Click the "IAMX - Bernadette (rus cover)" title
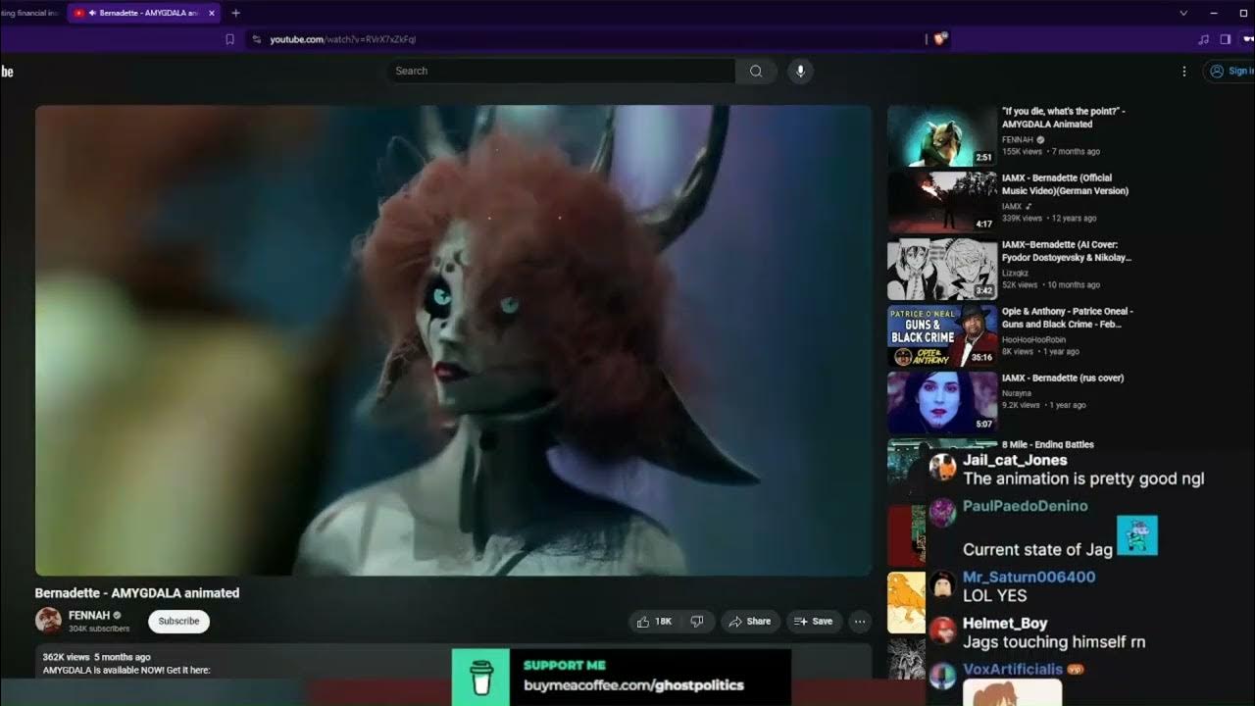Viewport: 1255px width, 706px height. tap(1063, 378)
